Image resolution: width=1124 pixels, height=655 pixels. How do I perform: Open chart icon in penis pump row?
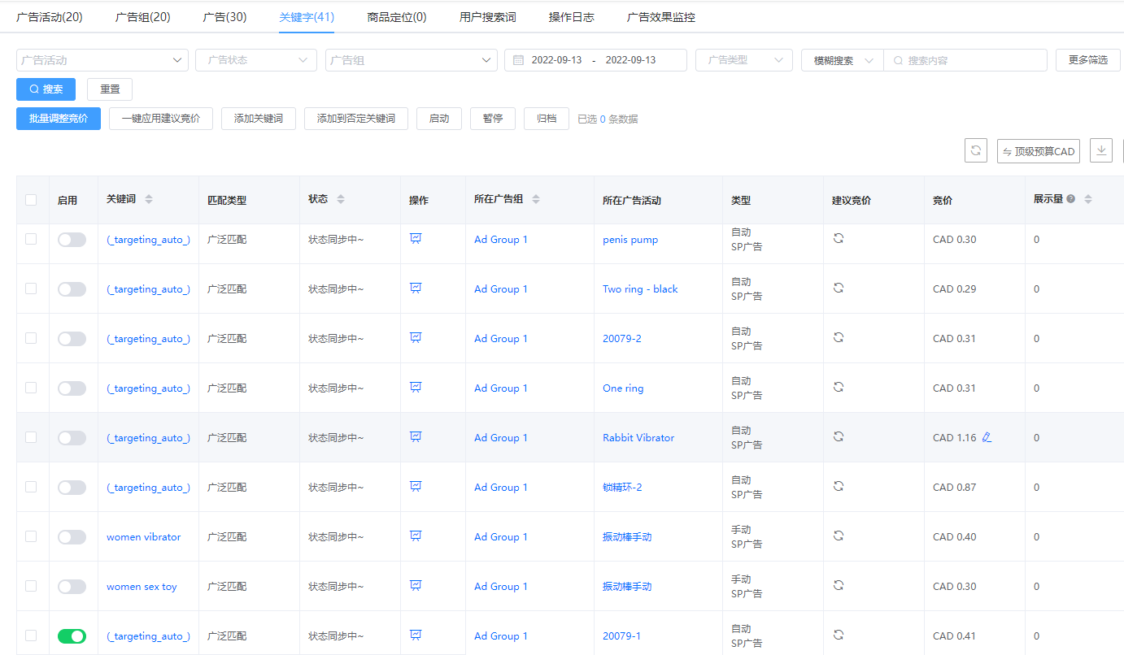416,239
